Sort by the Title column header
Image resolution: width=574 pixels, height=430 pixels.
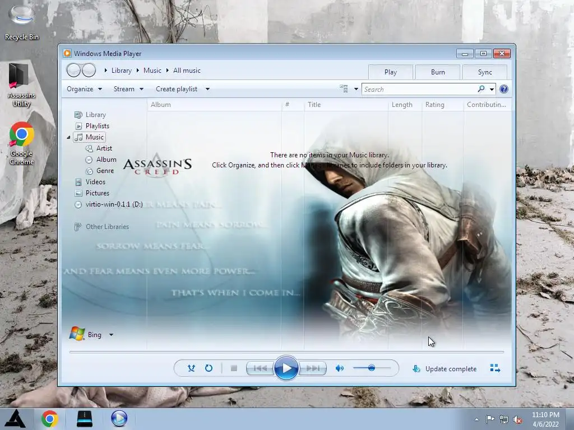point(346,105)
